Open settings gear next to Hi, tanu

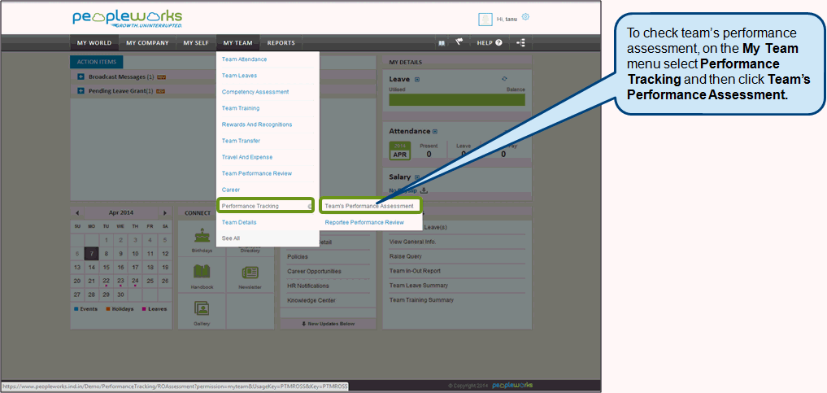pos(525,17)
